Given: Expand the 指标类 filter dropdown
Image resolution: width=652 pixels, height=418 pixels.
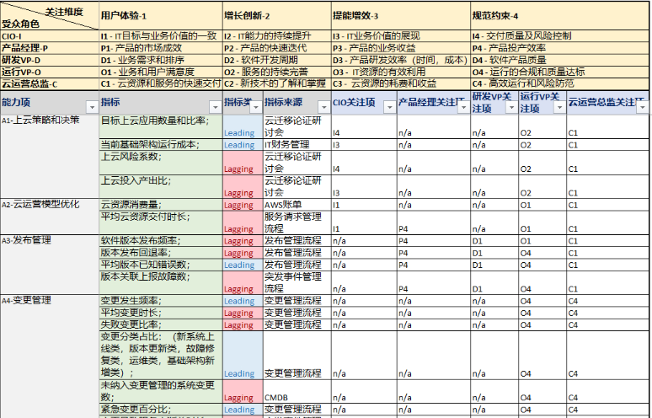Looking at the screenshot, I should point(256,107).
